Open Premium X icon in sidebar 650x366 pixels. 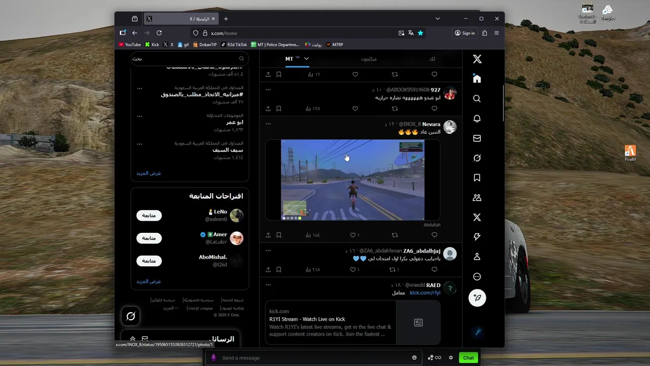tap(477, 218)
